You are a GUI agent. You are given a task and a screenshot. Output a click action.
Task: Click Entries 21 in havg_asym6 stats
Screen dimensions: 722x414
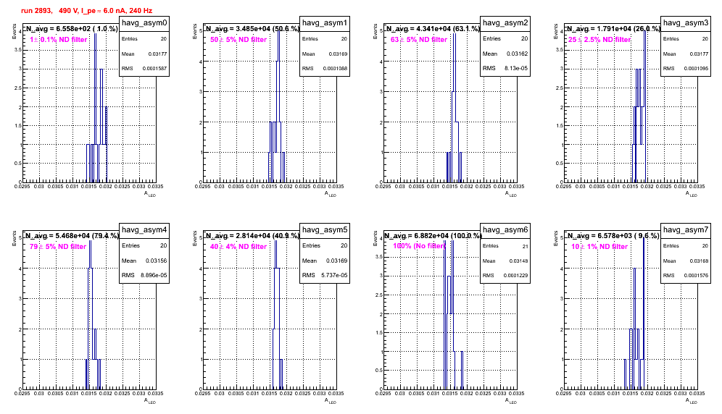click(505, 246)
